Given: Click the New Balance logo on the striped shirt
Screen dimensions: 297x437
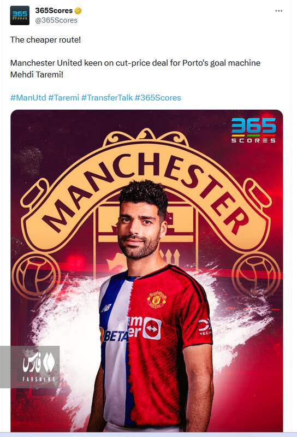Looking at the screenshot, I should click(x=107, y=308).
